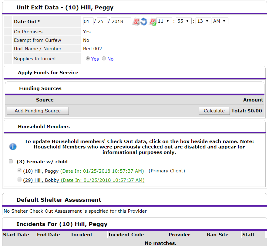Select Yes for Supplies Returned

pos(88,59)
